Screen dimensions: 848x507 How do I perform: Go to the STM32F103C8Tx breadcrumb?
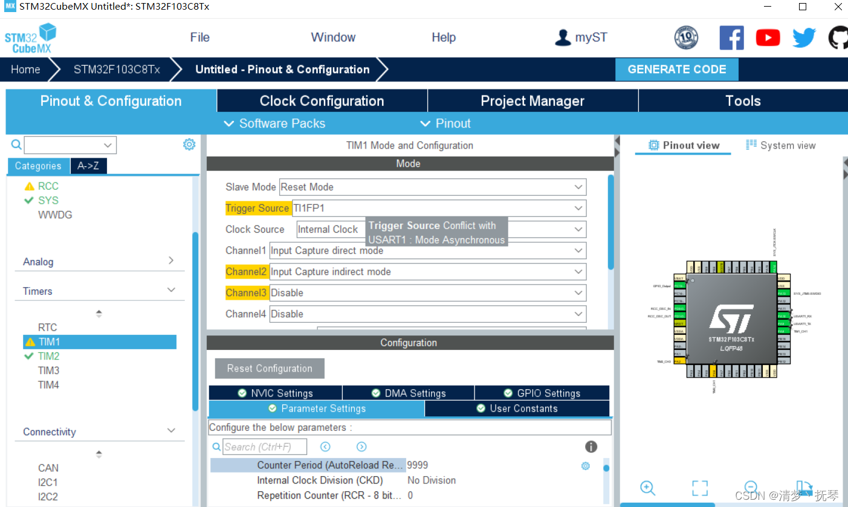[117, 69]
